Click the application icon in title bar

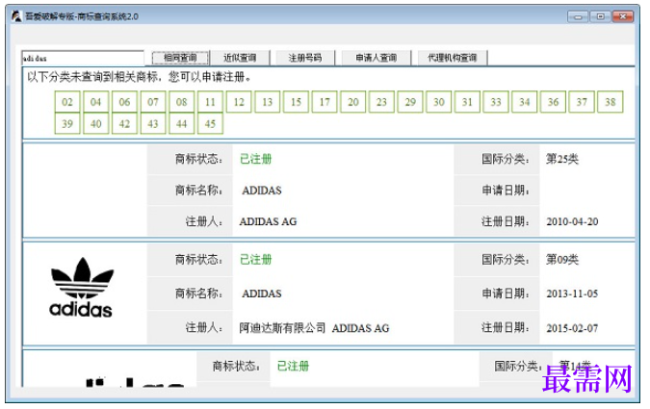(x=16, y=16)
